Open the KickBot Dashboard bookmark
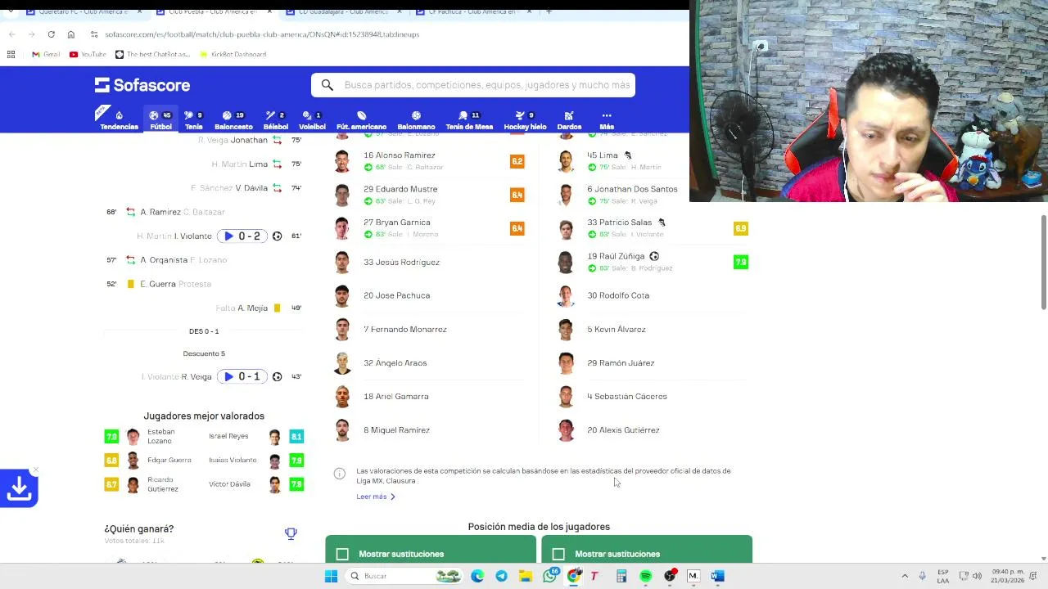 [x=233, y=54]
